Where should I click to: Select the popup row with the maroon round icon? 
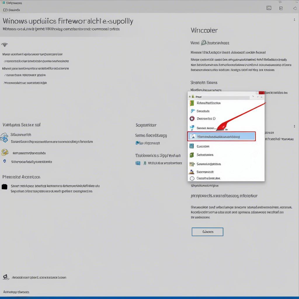[x=226, y=119]
